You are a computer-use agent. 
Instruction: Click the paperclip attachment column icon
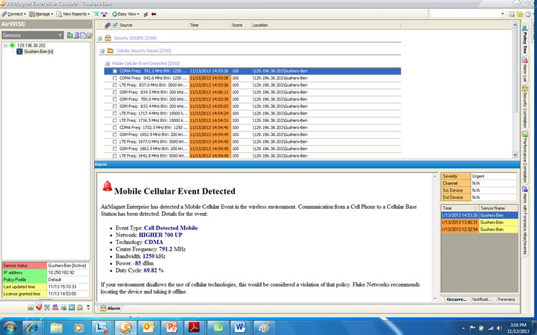pyautogui.click(x=107, y=25)
